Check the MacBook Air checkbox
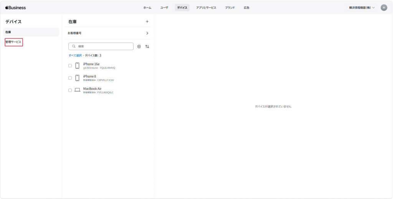 [70, 90]
